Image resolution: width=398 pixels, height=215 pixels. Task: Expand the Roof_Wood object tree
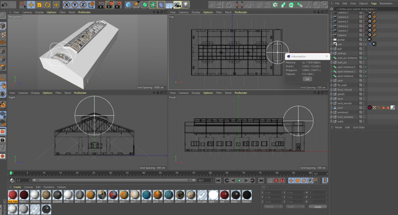tap(331, 89)
